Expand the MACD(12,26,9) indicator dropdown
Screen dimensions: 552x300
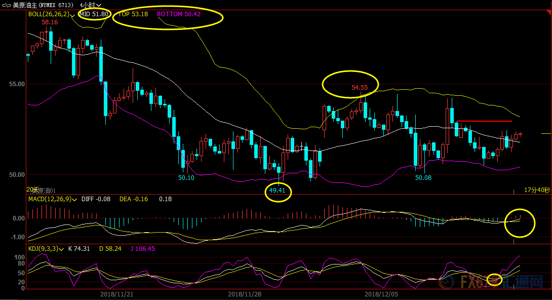75,199
